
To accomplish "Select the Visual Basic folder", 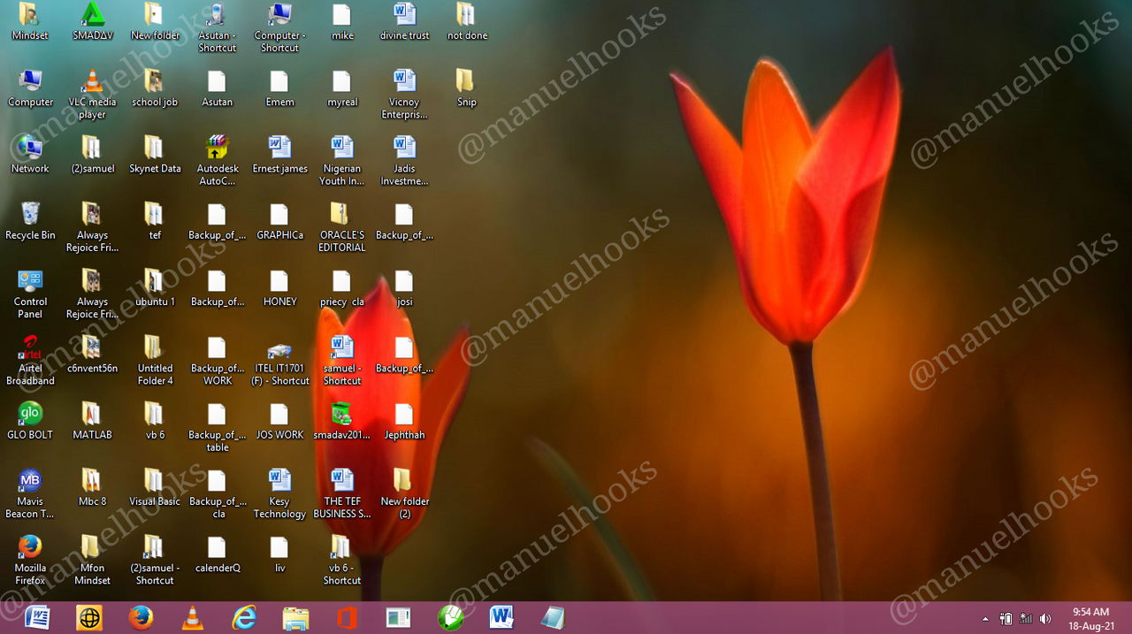I will tap(155, 486).
